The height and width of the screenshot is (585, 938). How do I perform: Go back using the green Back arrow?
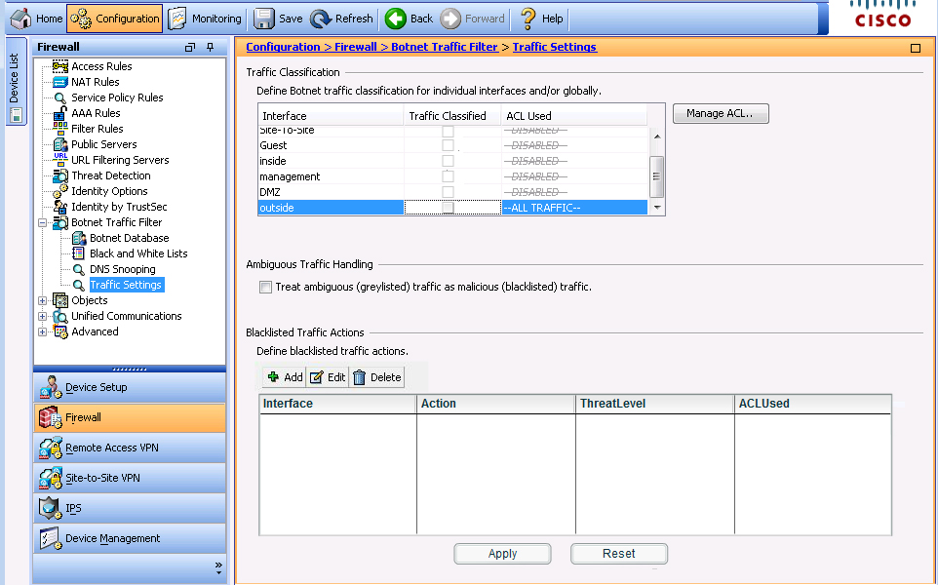[396, 19]
